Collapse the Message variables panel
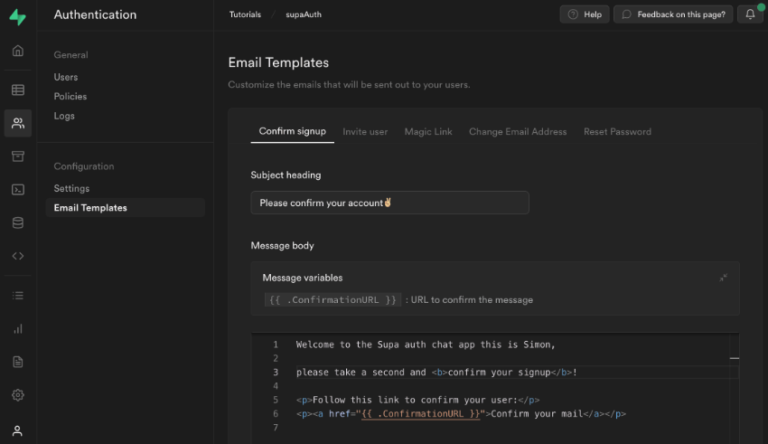Image resolution: width=768 pixels, height=444 pixels. 723,278
